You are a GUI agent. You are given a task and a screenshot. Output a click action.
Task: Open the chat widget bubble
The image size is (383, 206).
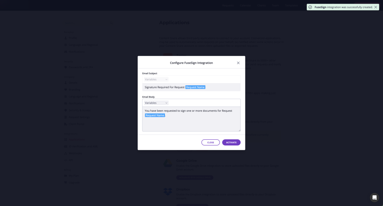coord(374,197)
